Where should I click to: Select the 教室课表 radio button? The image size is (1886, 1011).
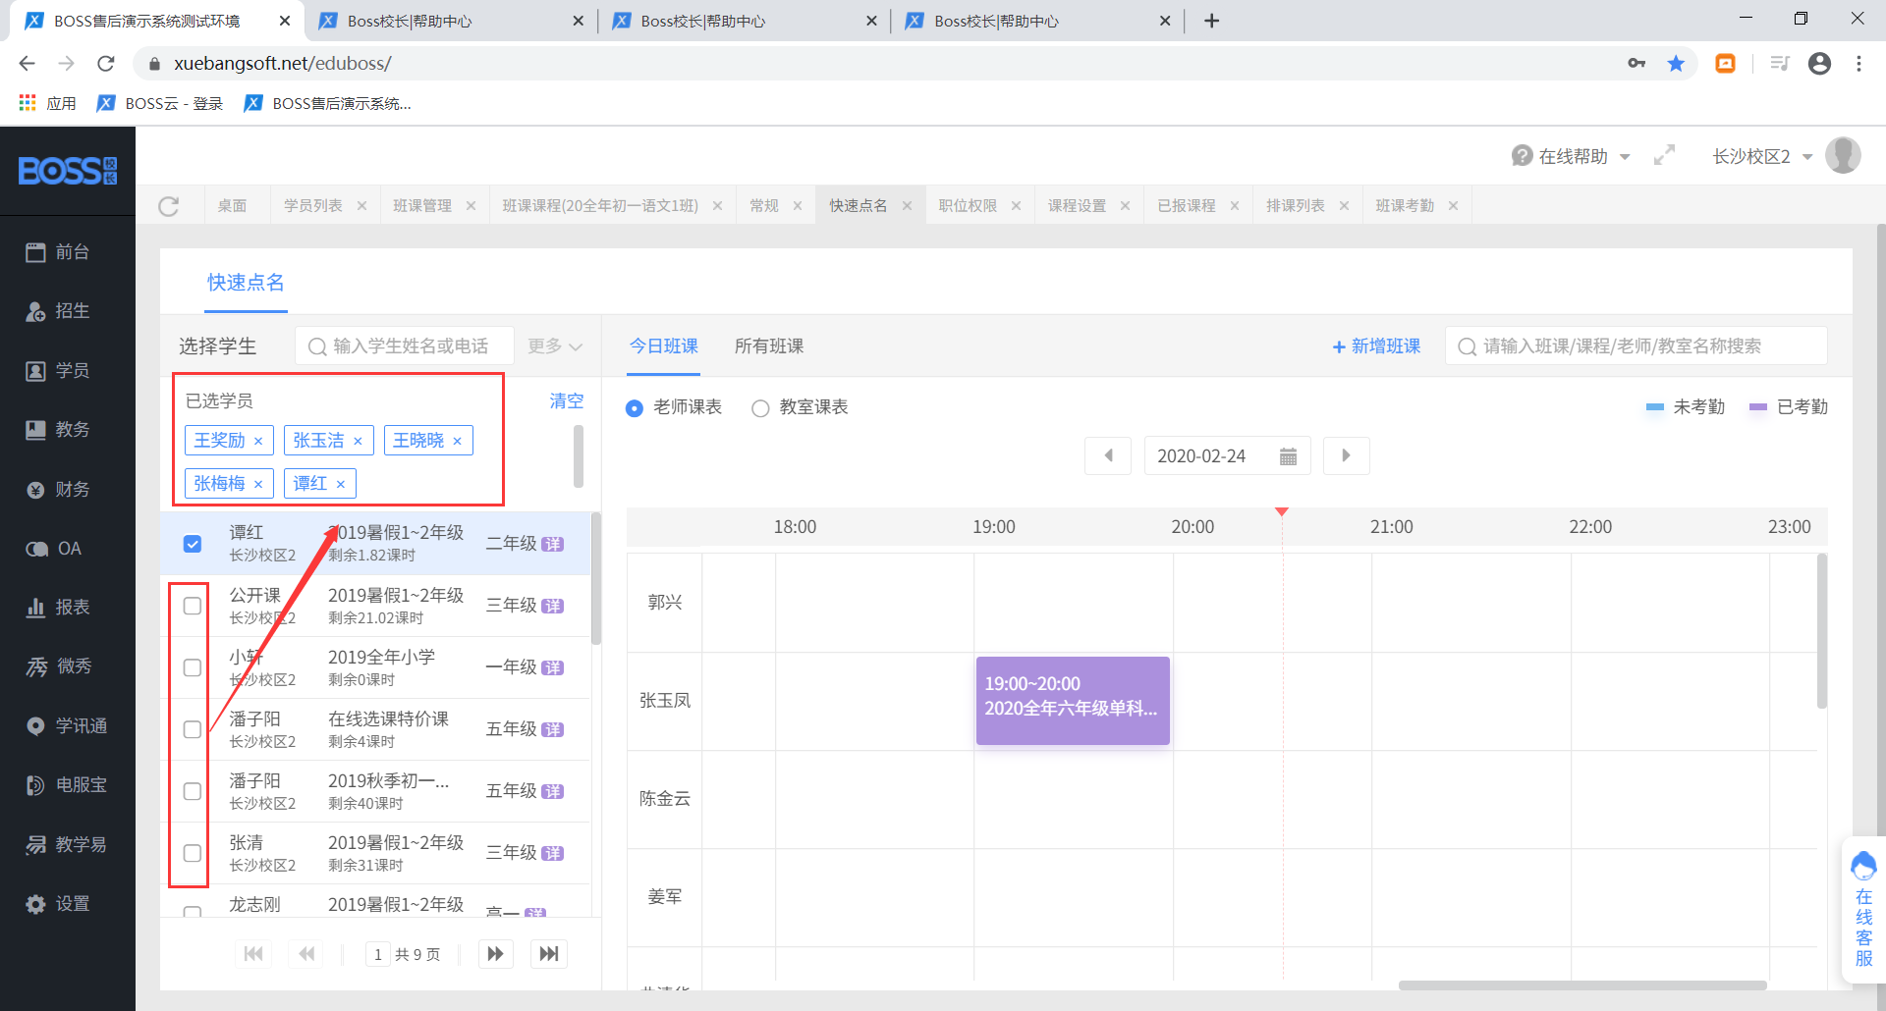[760, 407]
